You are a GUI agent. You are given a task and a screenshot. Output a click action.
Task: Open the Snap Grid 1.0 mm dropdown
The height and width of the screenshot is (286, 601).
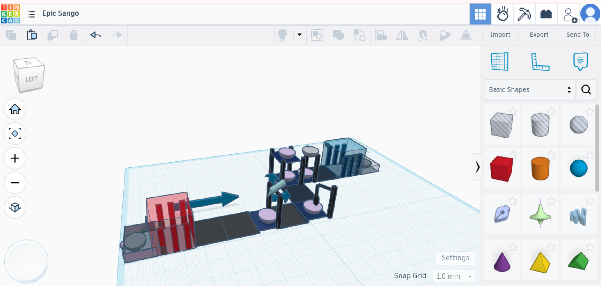(x=454, y=276)
